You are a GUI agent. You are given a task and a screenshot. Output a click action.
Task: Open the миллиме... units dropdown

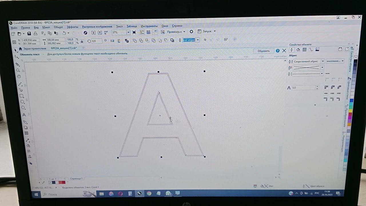(343, 61)
